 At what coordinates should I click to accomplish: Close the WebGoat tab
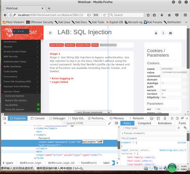point(43,8)
